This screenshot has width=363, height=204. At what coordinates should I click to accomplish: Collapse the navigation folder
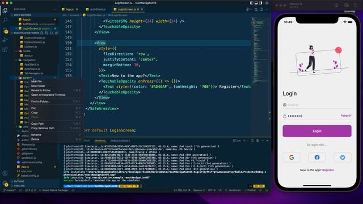point(29,60)
